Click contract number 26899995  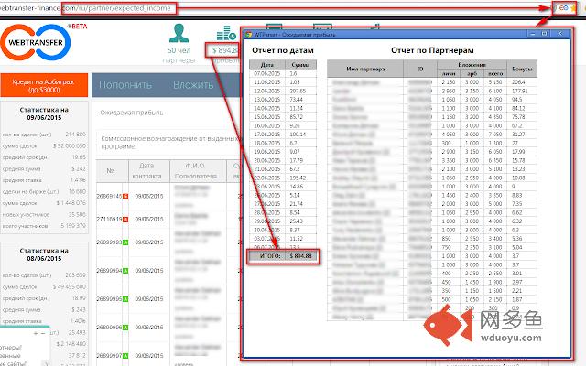[109, 299]
